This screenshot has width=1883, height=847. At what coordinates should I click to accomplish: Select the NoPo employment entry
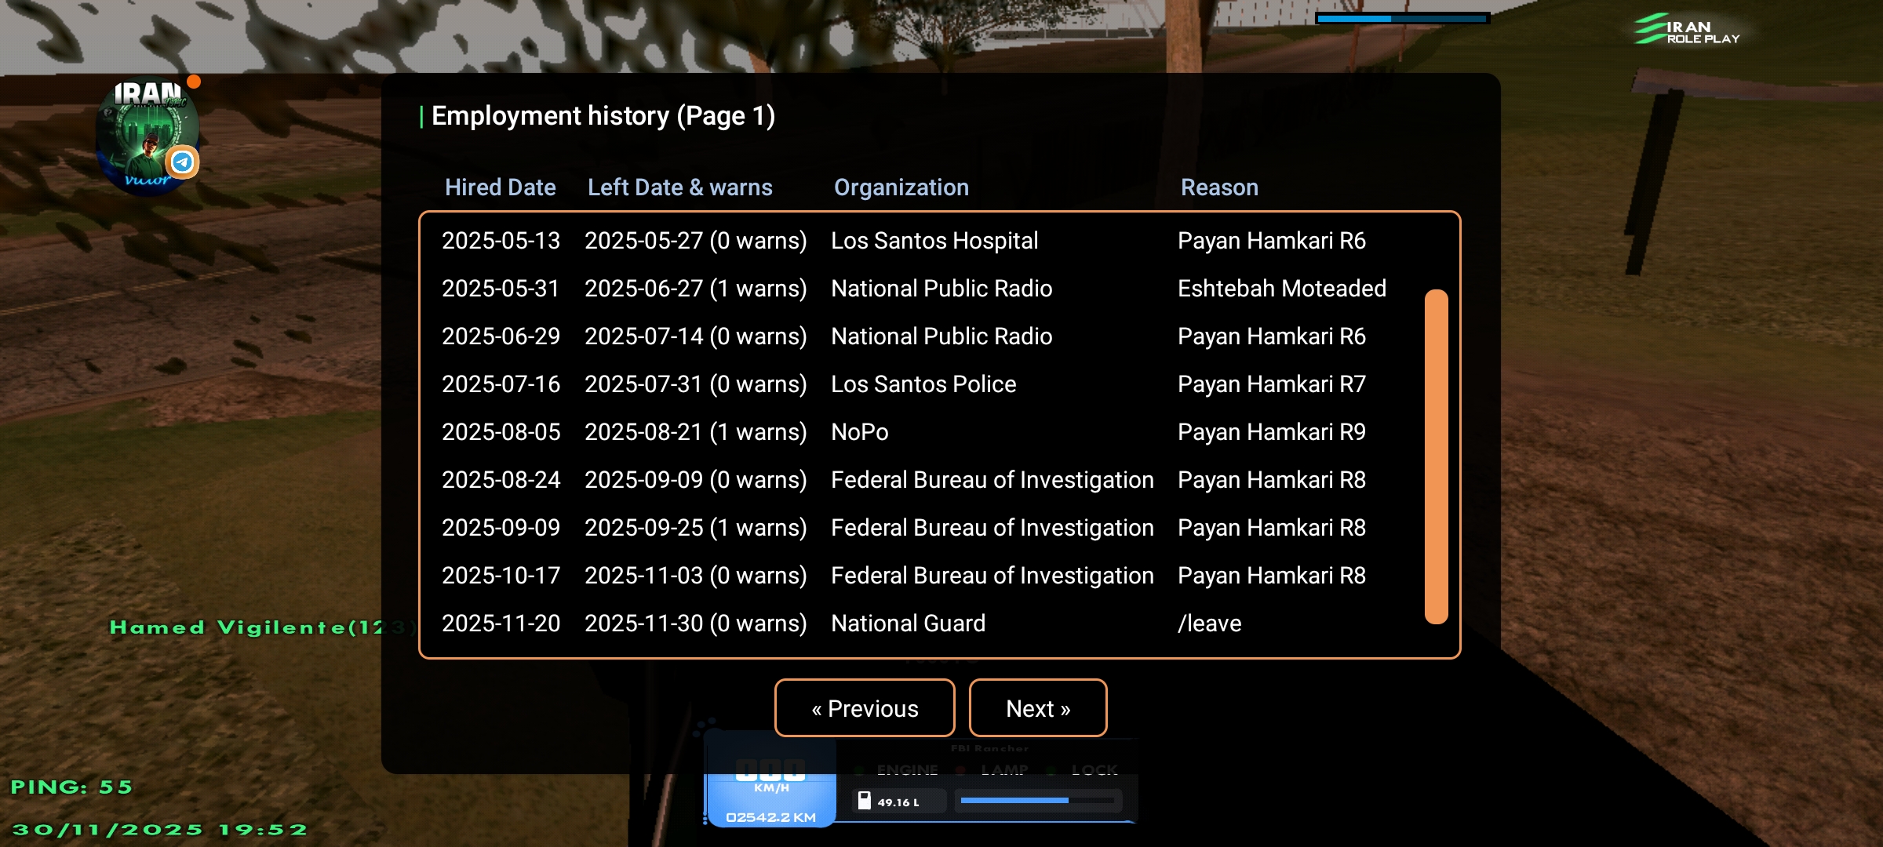[859, 432]
